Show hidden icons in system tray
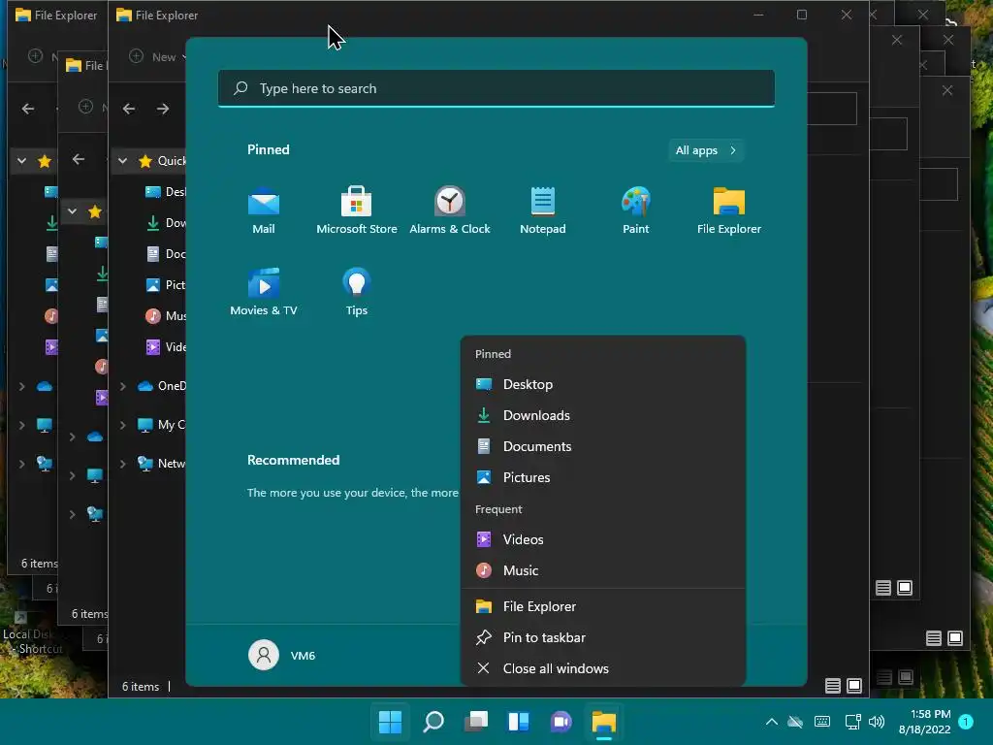 click(771, 722)
